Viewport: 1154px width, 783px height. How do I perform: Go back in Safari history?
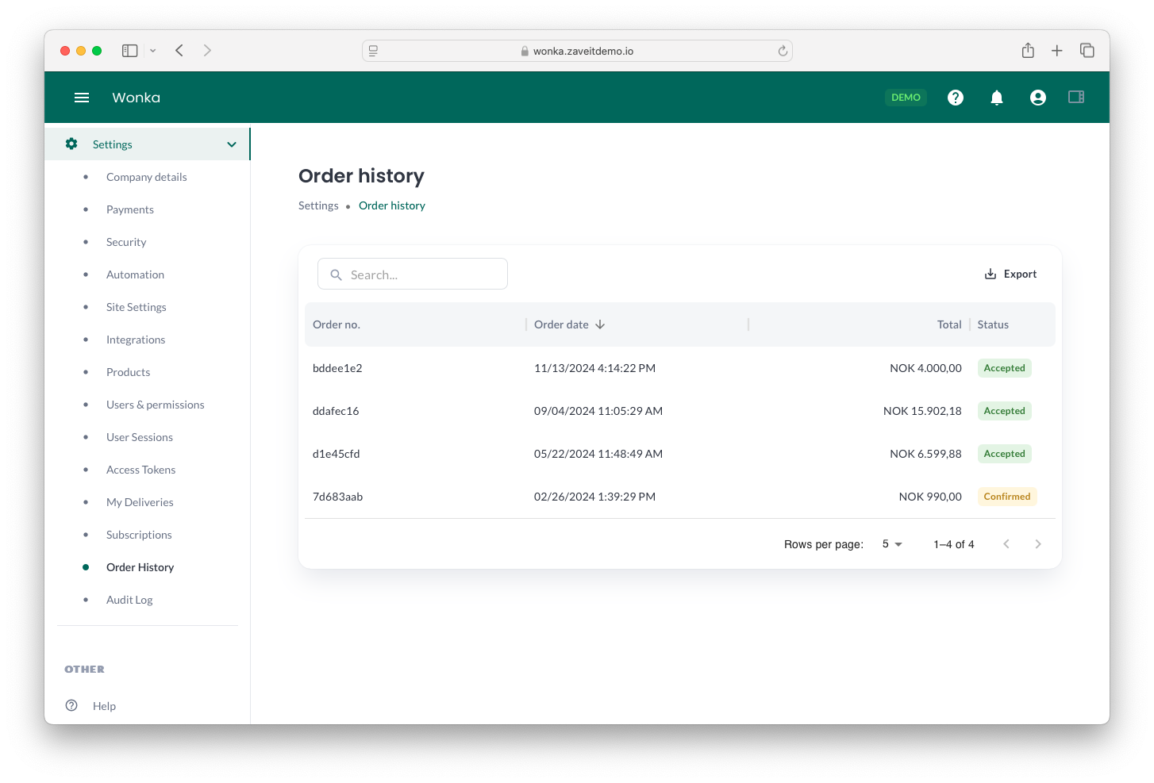pos(179,51)
